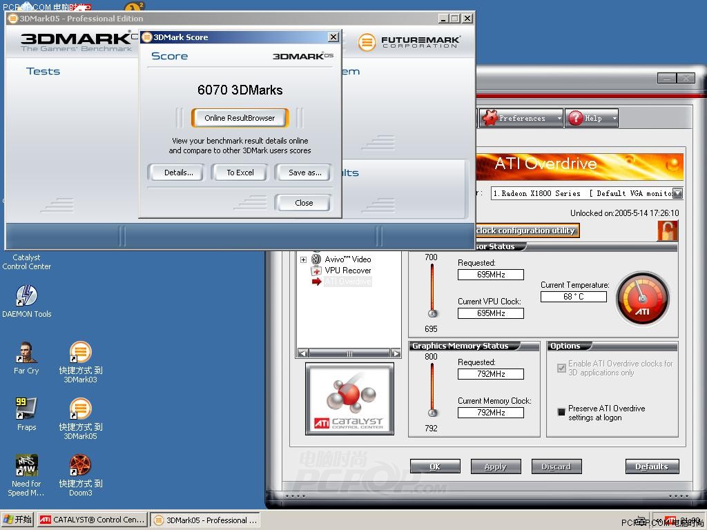Click the Defaults button in Catalyst
Screen dimensions: 707x530
651,467
